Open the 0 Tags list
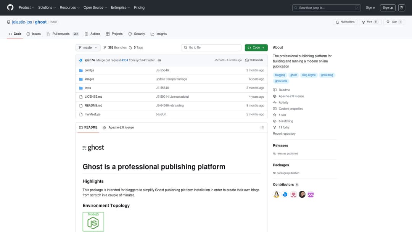This screenshot has width=412, height=232. point(136,48)
